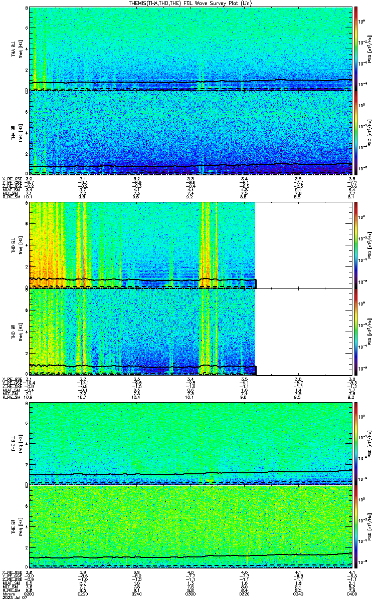Click the THA B-parallel PSD color bar
Viewport: 376px width, 601px height.
356,133
